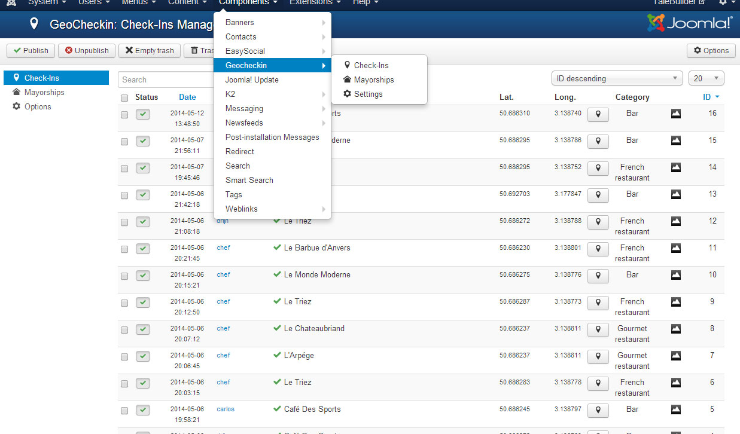Select the checkbox for the L'Arpége row
The height and width of the screenshot is (434, 740).
click(124, 357)
